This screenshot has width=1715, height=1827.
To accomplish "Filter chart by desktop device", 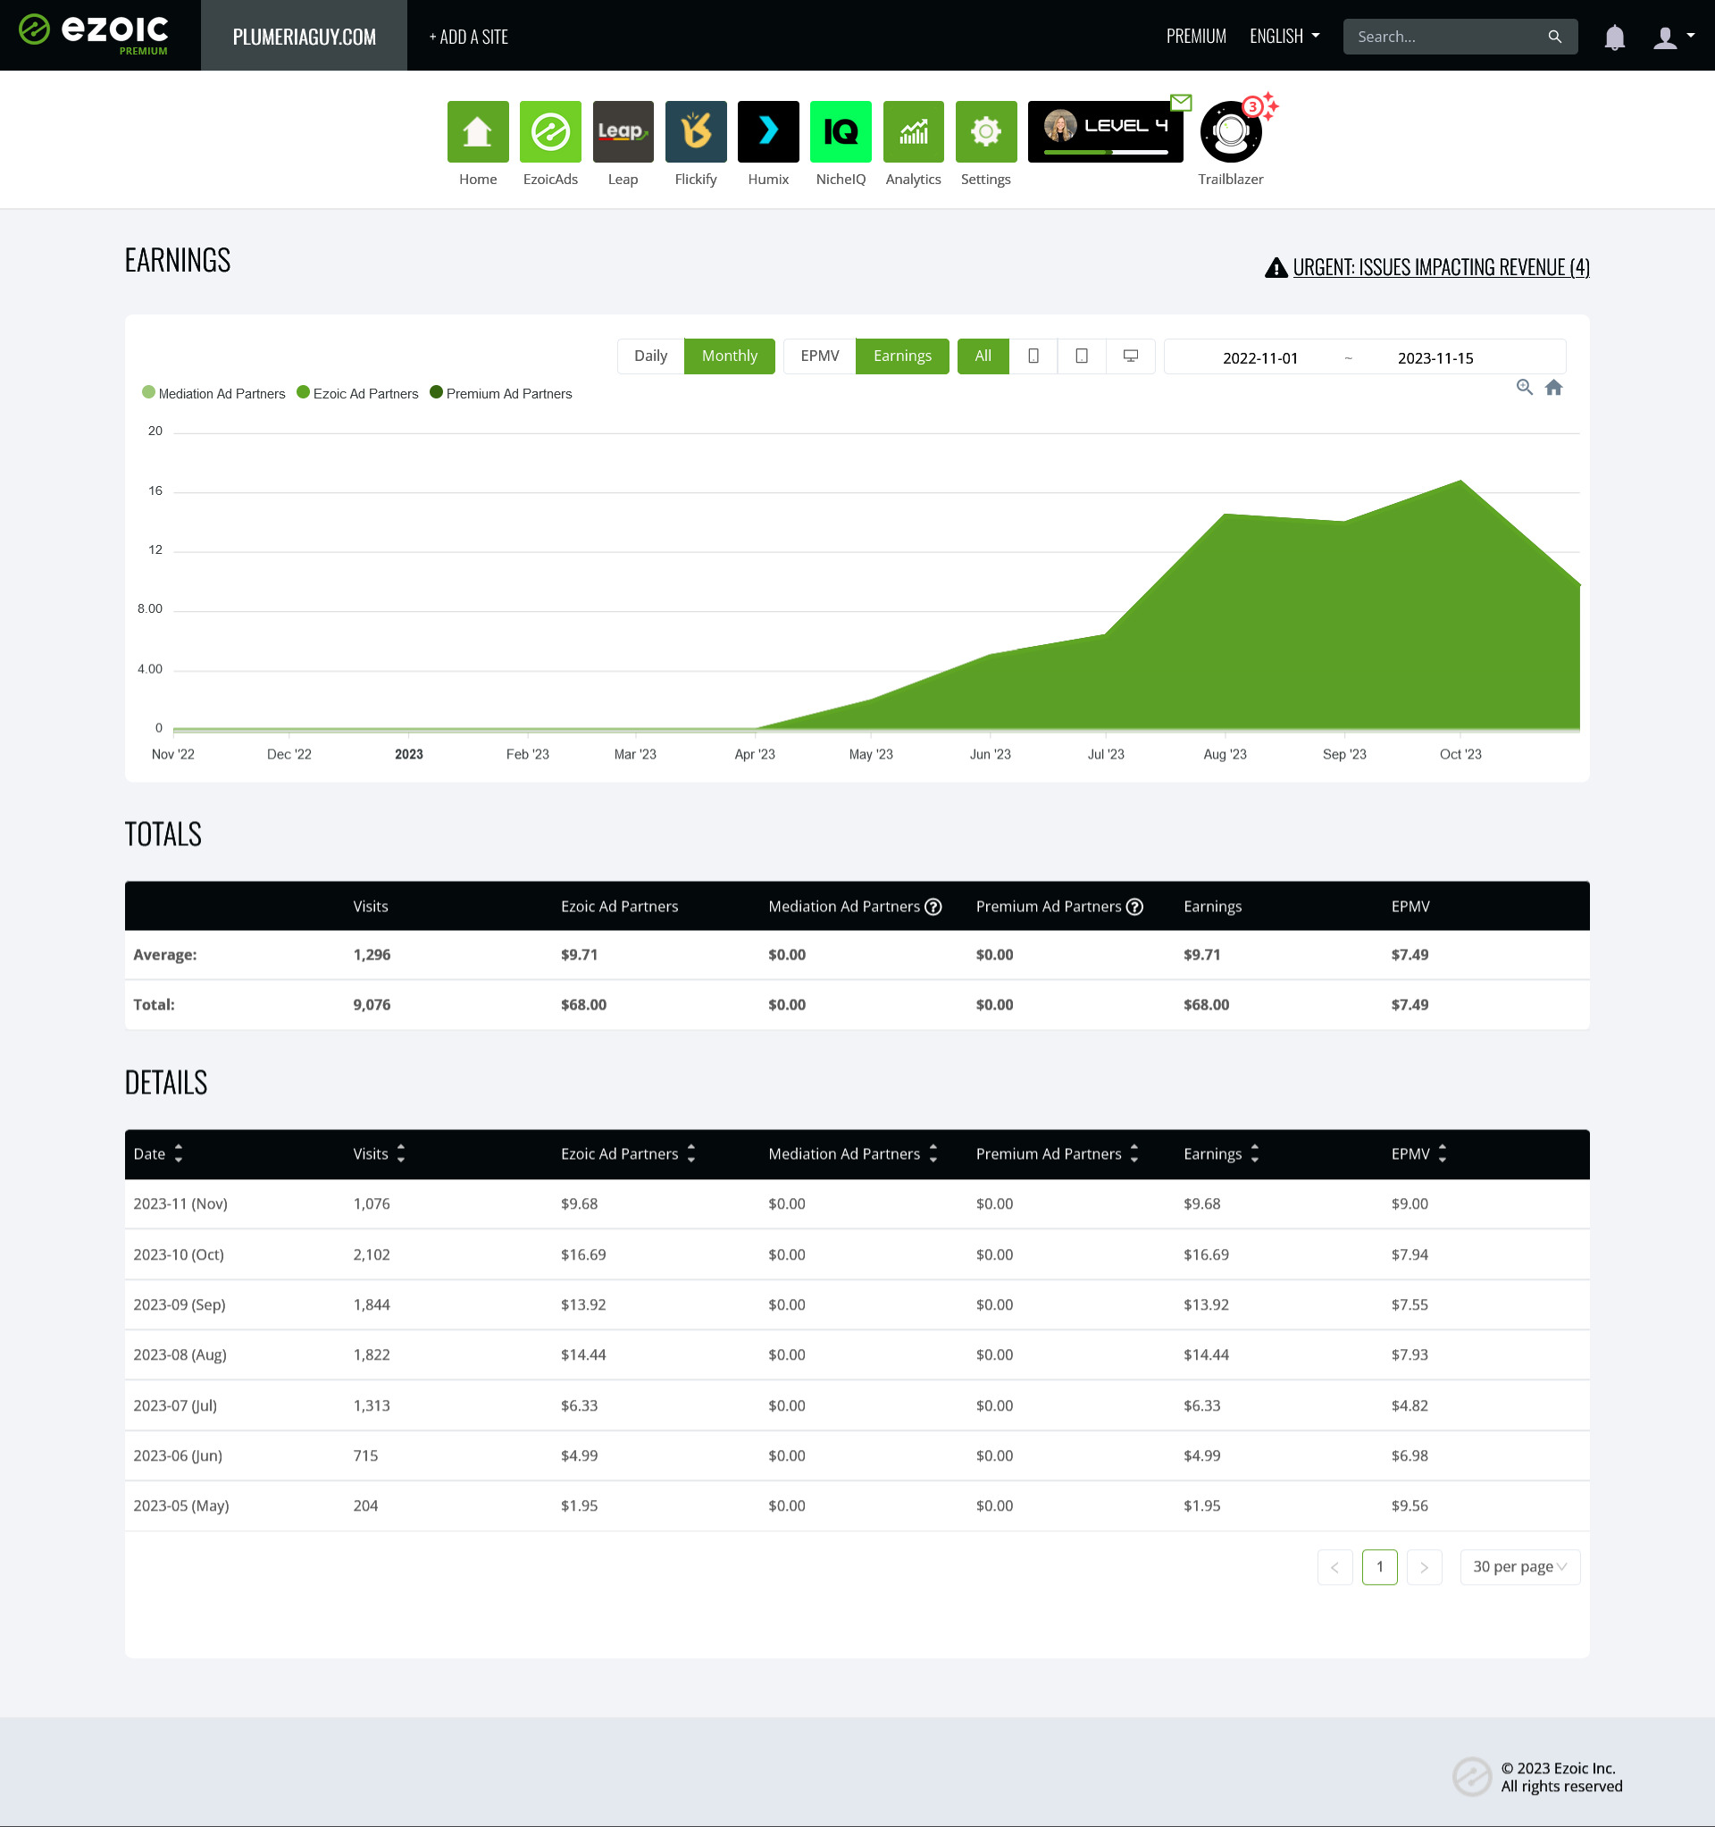I will 1131,356.
